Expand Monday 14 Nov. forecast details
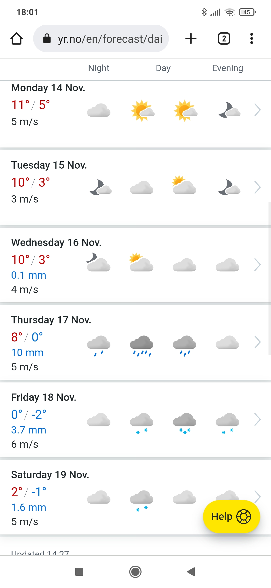This screenshot has width=271, height=588. [x=257, y=110]
